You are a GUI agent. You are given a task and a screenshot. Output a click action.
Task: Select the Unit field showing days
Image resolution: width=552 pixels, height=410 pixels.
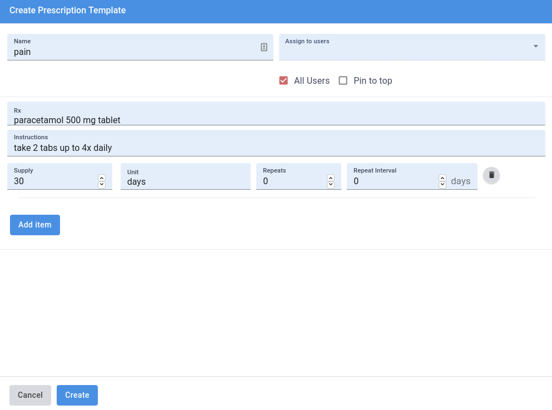[185, 181]
